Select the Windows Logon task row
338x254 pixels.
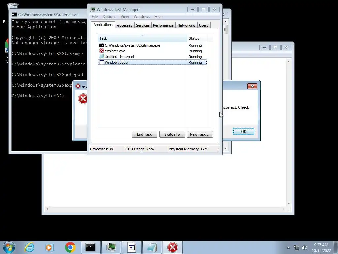click(152, 62)
